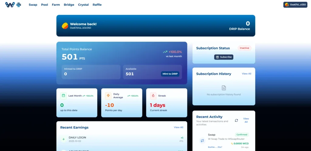View all Recent Earnings
This screenshot has height=151, width=311.
point(178,127)
